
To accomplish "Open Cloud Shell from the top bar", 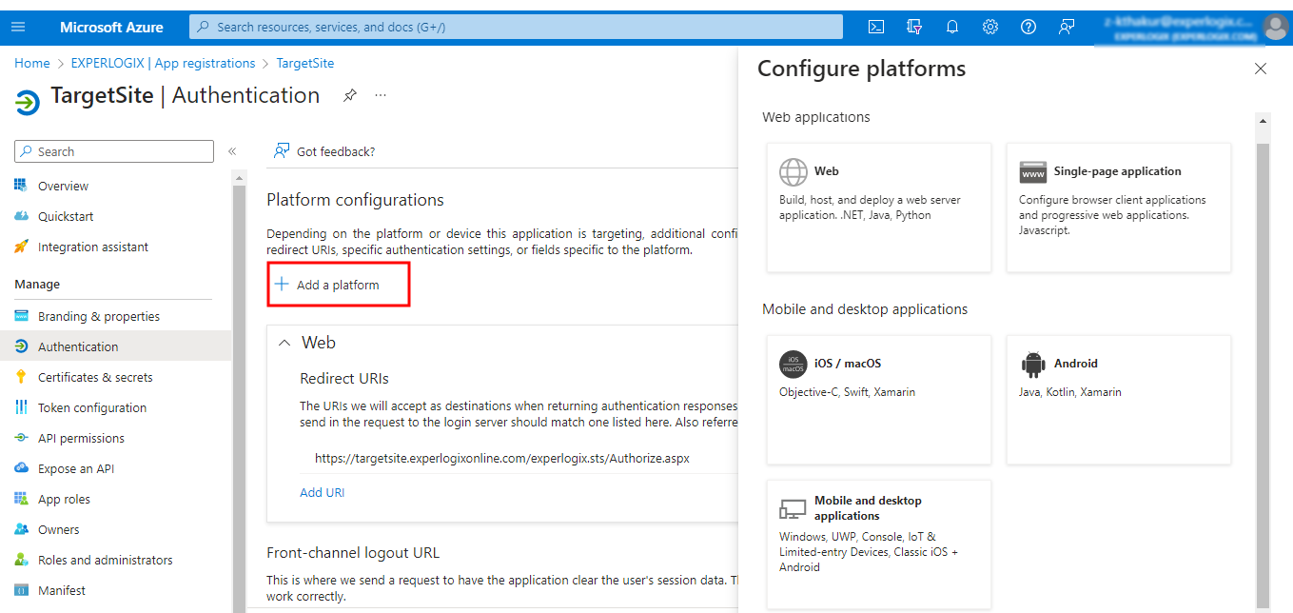I will [x=876, y=27].
